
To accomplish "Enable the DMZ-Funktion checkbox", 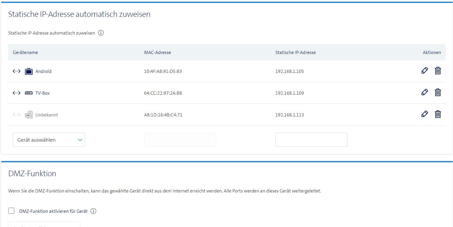I will point(11,211).
